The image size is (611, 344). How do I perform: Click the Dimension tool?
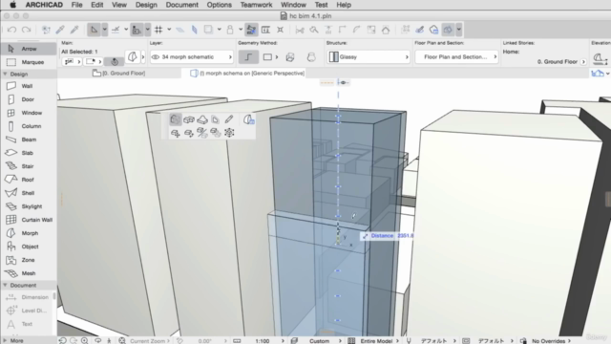pos(28,297)
